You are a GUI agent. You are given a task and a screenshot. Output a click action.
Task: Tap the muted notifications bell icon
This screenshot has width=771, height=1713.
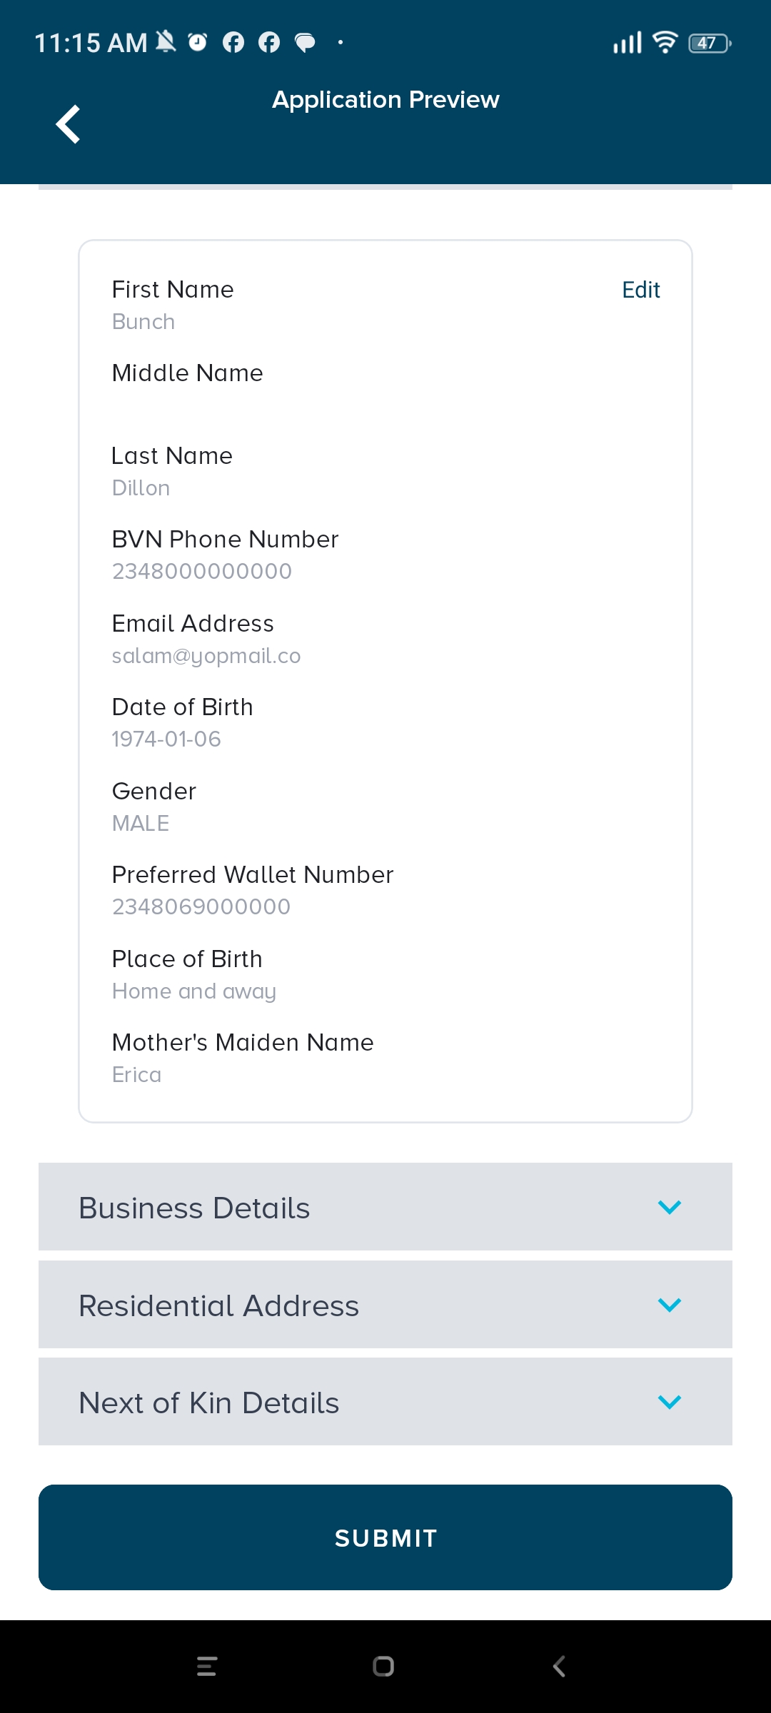pyautogui.click(x=166, y=42)
